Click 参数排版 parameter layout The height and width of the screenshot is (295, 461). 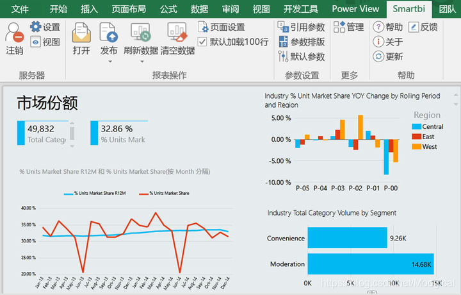pyautogui.click(x=302, y=42)
